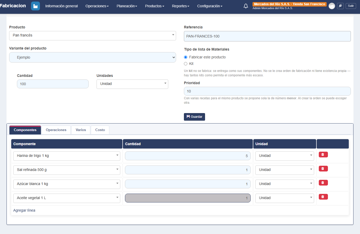
Task: Open the Producto dropdown showing Pan francés
Action: 93,36
